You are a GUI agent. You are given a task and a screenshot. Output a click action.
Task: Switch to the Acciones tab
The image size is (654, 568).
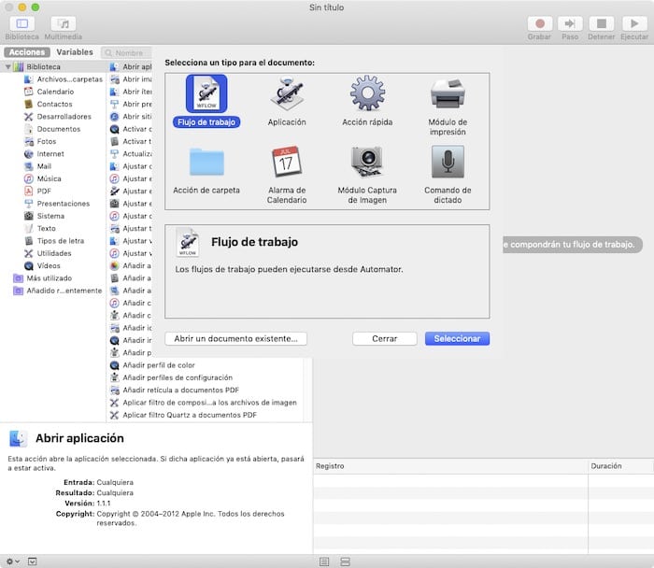26,52
